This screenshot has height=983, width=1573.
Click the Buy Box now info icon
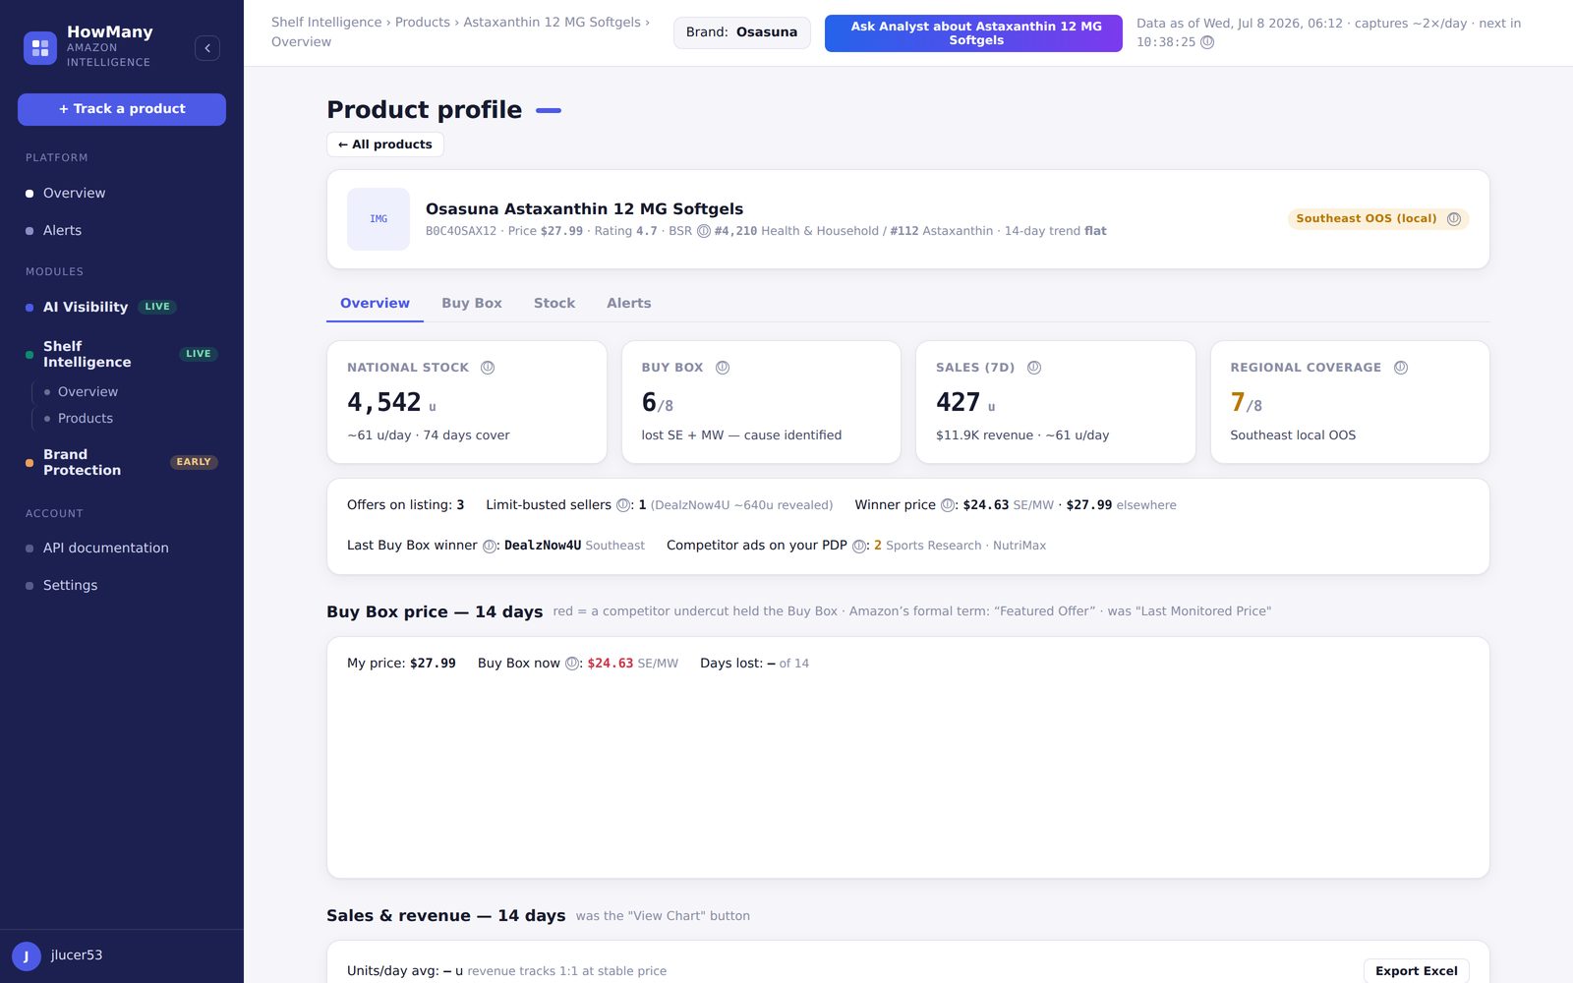coord(572,664)
